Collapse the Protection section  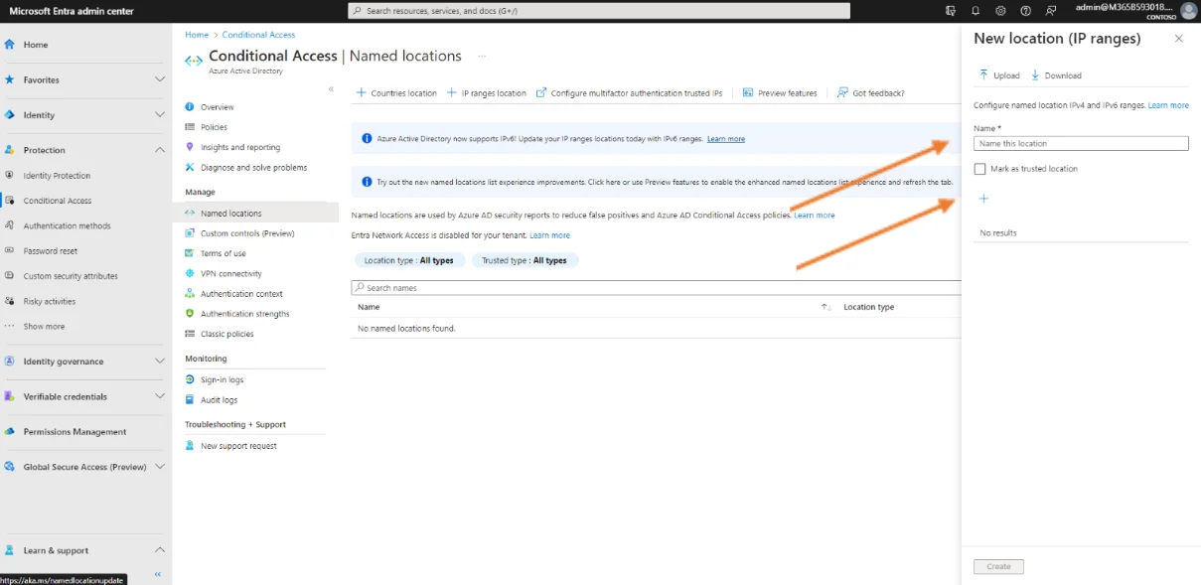point(159,150)
